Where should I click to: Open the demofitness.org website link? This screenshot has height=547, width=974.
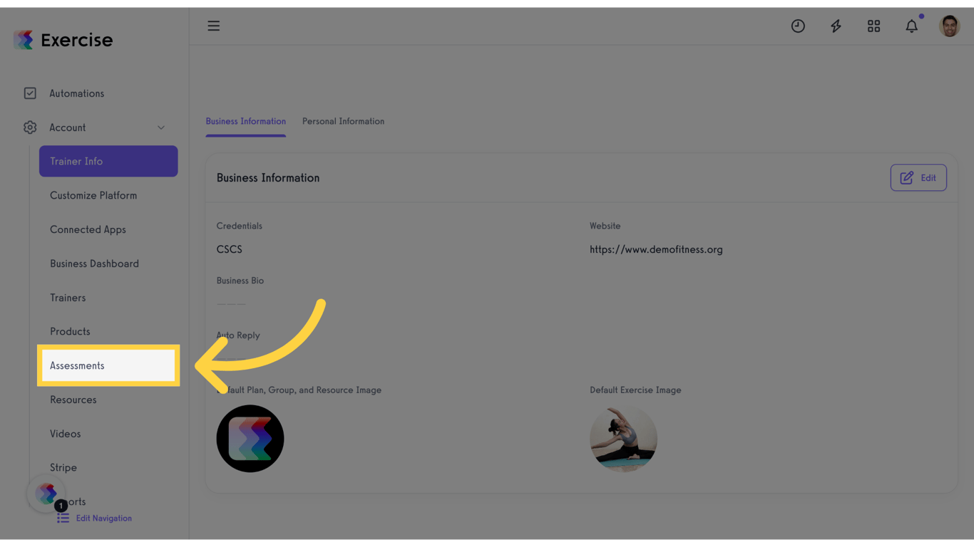click(x=656, y=249)
